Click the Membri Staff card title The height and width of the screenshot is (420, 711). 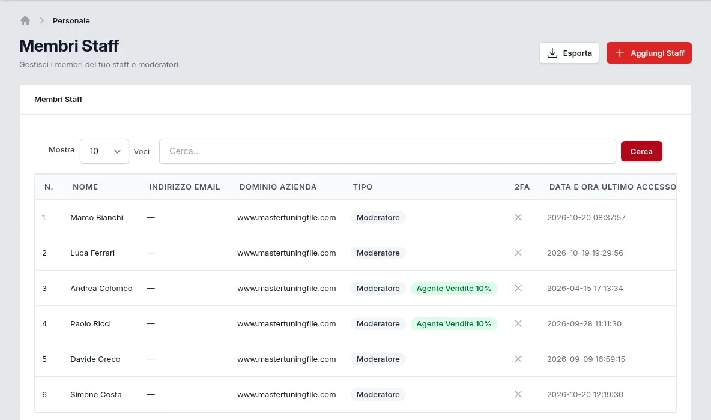pos(58,99)
